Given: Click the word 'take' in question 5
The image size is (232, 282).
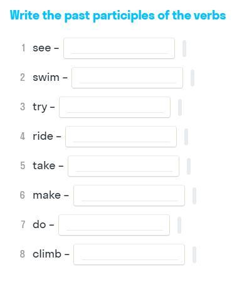Looking at the screenshot, I should pos(44,165).
